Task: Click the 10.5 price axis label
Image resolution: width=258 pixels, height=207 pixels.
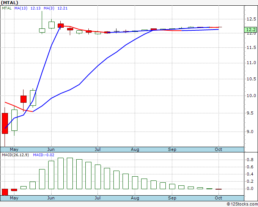Action: [x=251, y=79]
